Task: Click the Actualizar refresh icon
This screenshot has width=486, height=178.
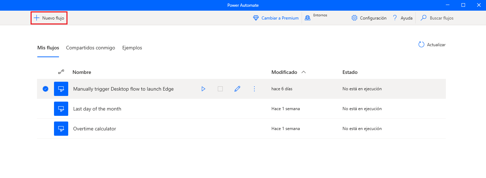Action: [421, 45]
